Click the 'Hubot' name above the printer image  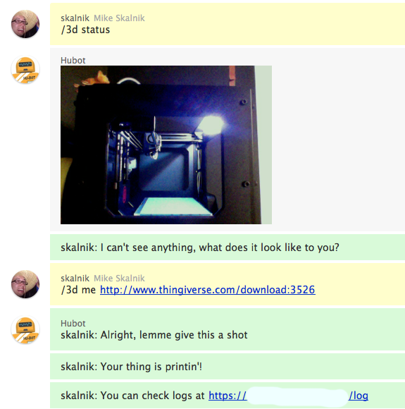(x=73, y=60)
